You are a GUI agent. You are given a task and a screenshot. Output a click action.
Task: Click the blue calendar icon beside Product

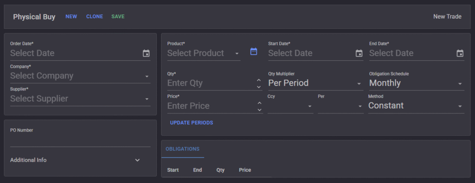tap(254, 51)
